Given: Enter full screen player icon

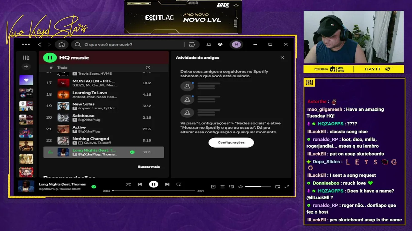Looking at the screenshot, I should click(287, 187).
